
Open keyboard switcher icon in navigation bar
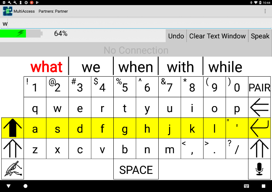click(x=246, y=186)
